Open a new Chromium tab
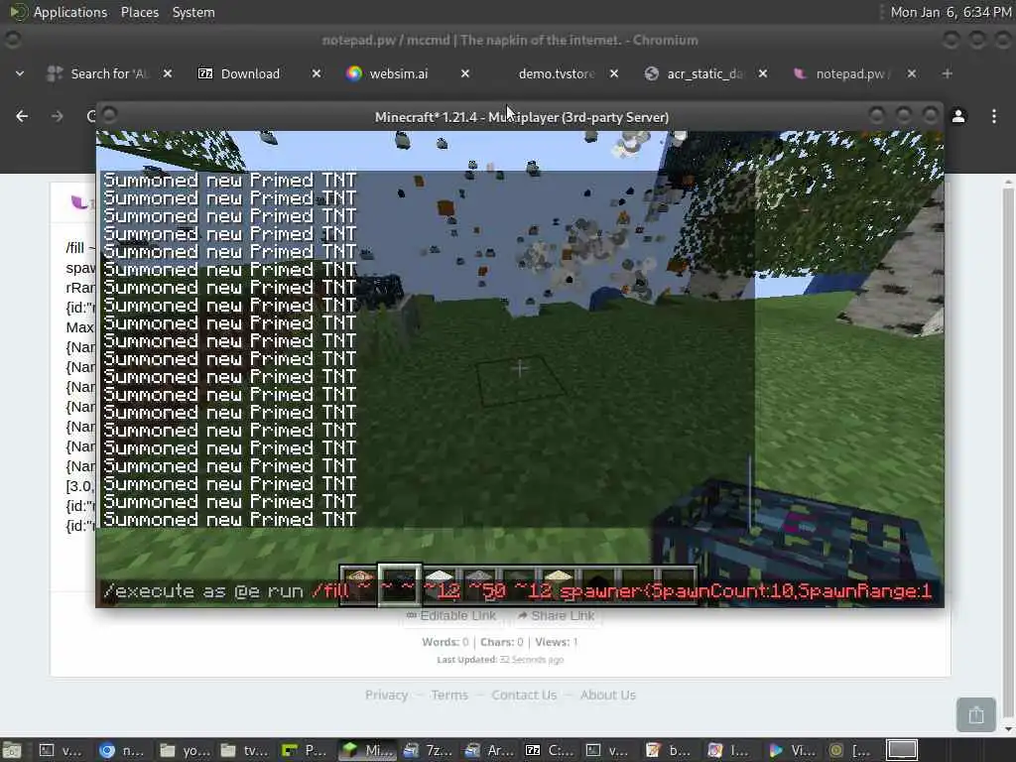 coord(948,73)
